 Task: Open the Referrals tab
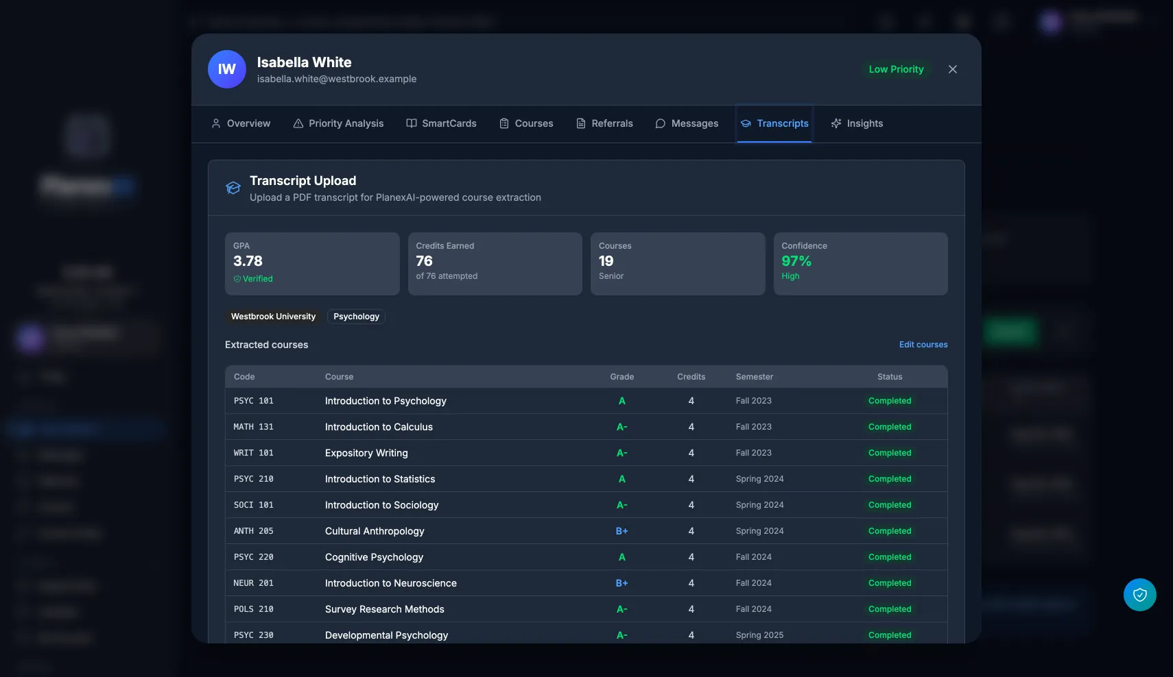pos(604,123)
